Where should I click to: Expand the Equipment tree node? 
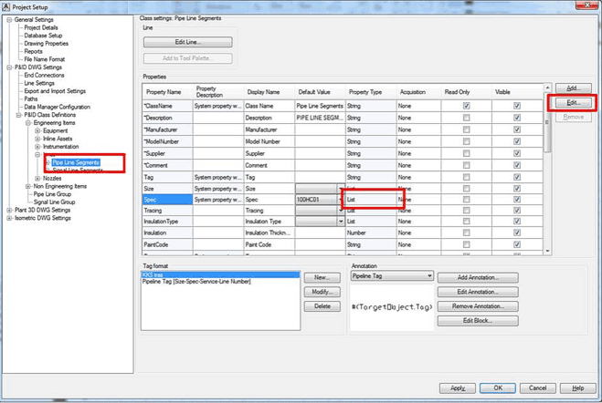(37, 130)
